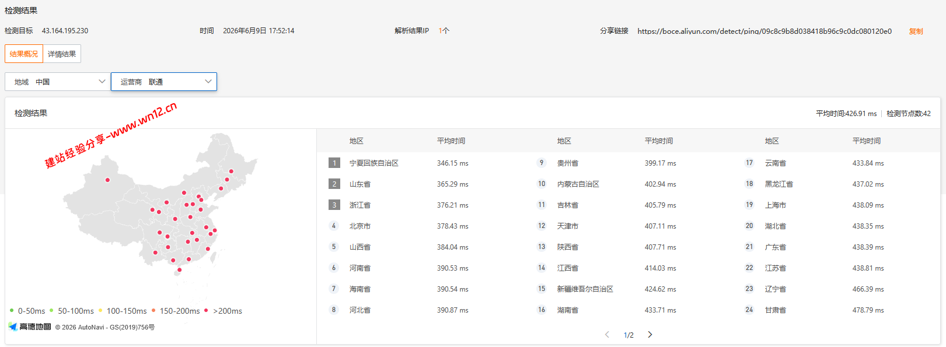946x347 pixels.
Task: Select the 广东省 region cell
Action: click(x=776, y=247)
